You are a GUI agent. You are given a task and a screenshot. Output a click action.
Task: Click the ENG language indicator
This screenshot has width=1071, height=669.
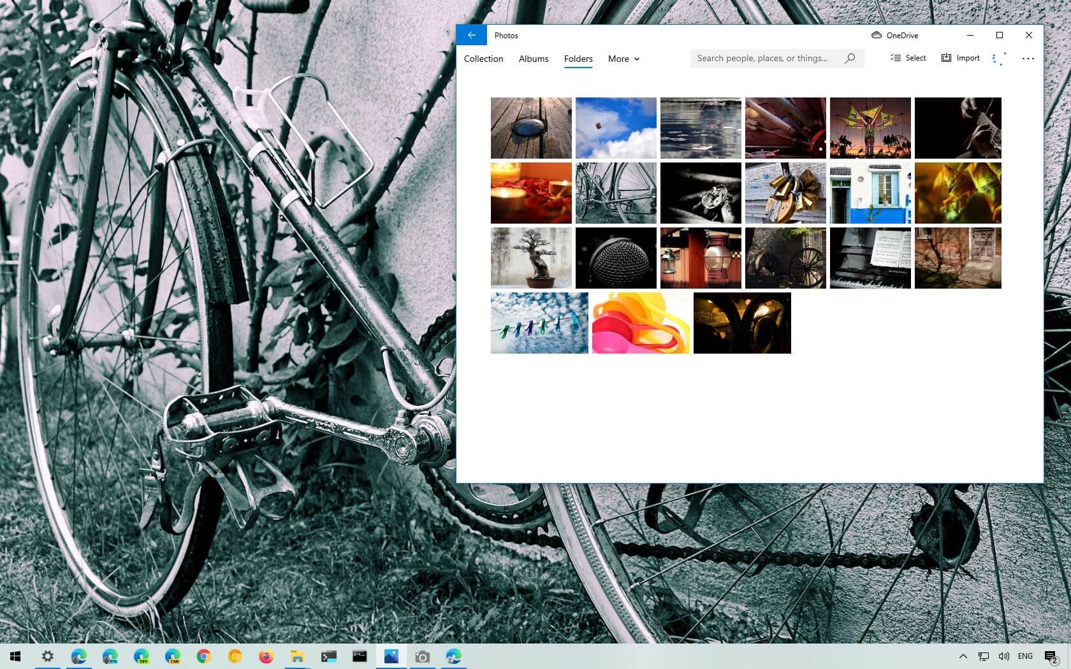(1025, 656)
